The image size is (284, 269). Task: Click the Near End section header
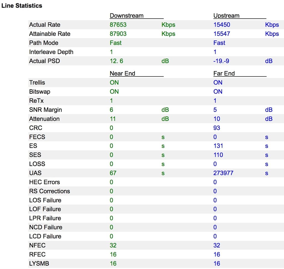[x=122, y=73]
